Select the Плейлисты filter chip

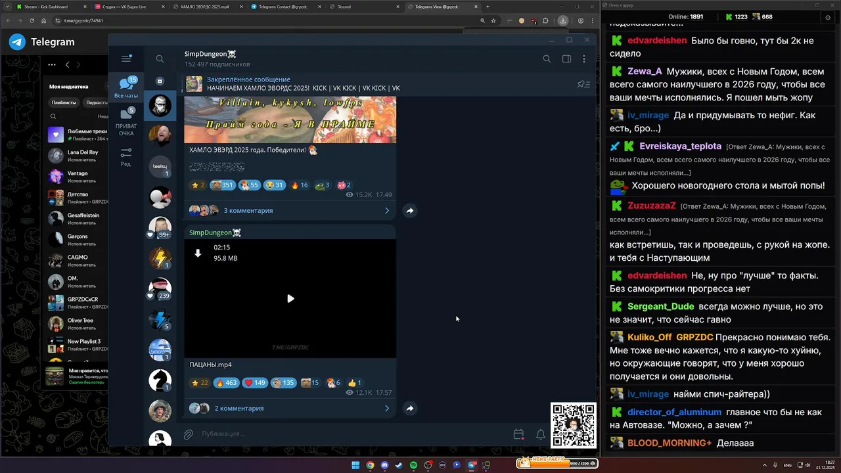[64, 102]
